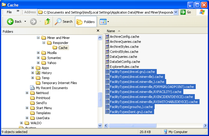Click FacilityTypes(kent.gru).cache file icon
The height and width of the screenshot is (136, 209).
[x=107, y=112]
